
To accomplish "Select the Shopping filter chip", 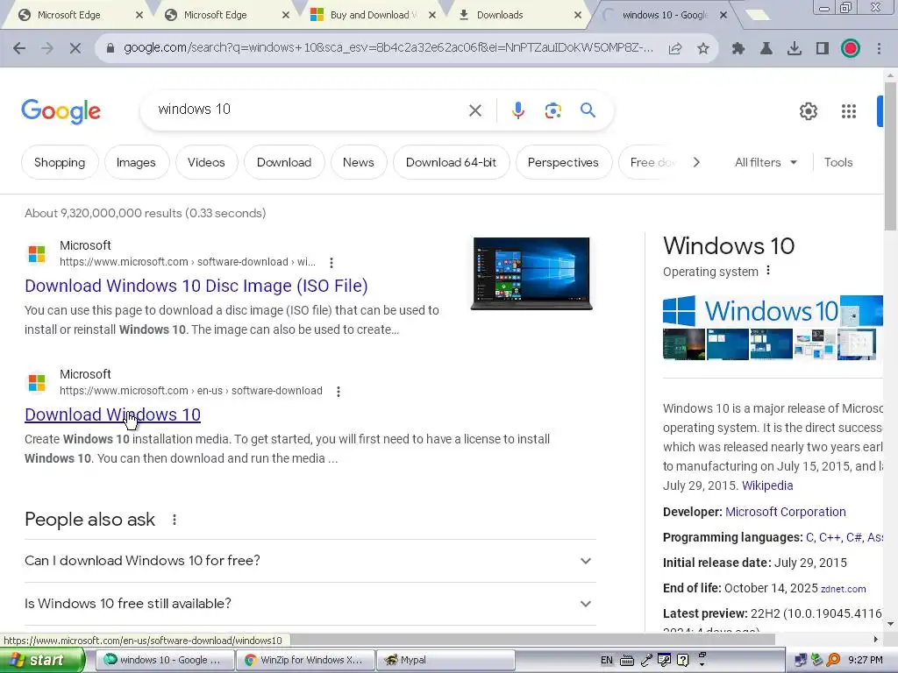I will (x=60, y=162).
